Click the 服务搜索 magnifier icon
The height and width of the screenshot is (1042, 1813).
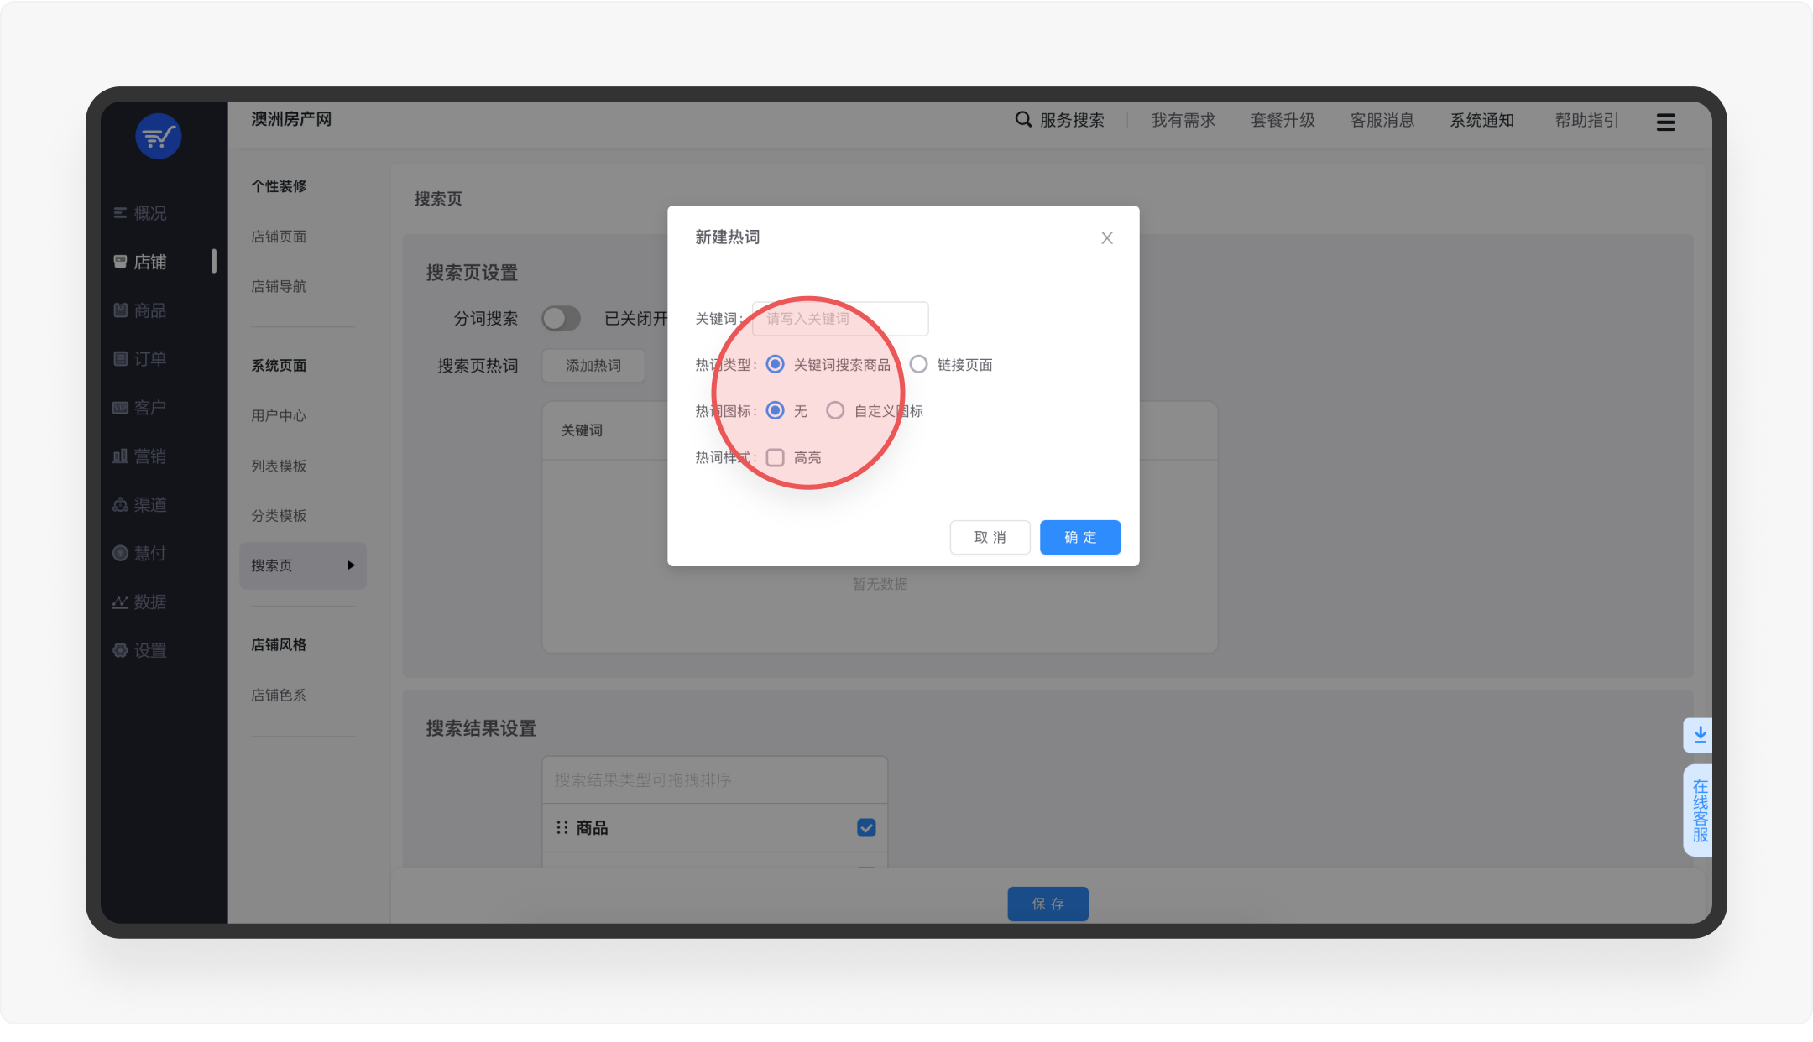(1023, 120)
